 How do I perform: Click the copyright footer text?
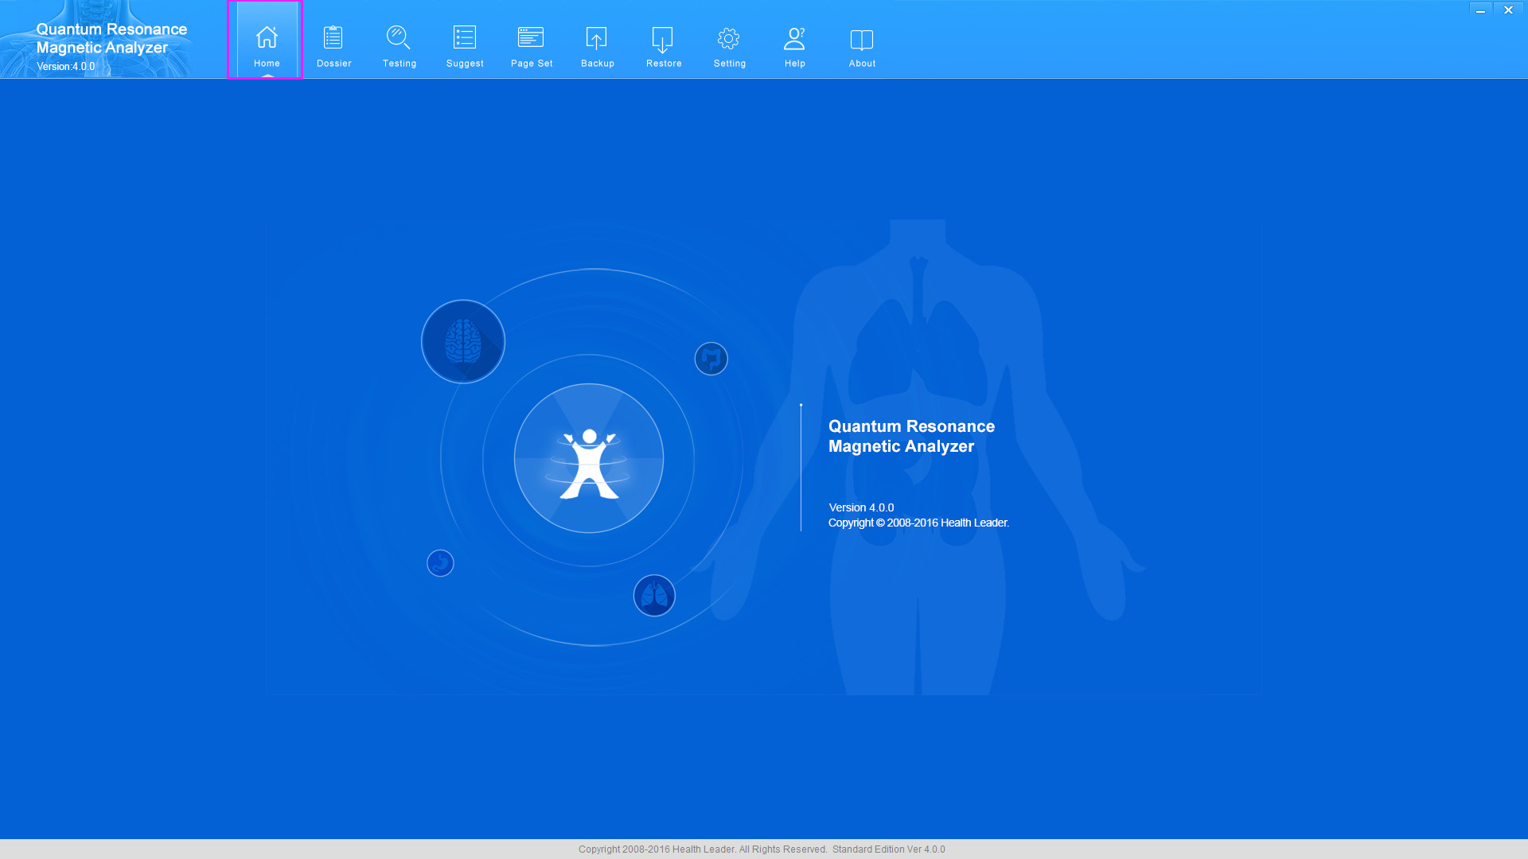[762, 849]
